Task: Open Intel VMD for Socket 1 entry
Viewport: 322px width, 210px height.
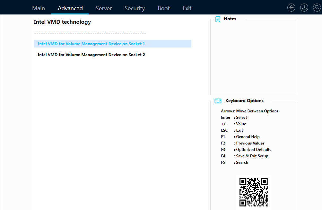Action: pyautogui.click(x=113, y=44)
